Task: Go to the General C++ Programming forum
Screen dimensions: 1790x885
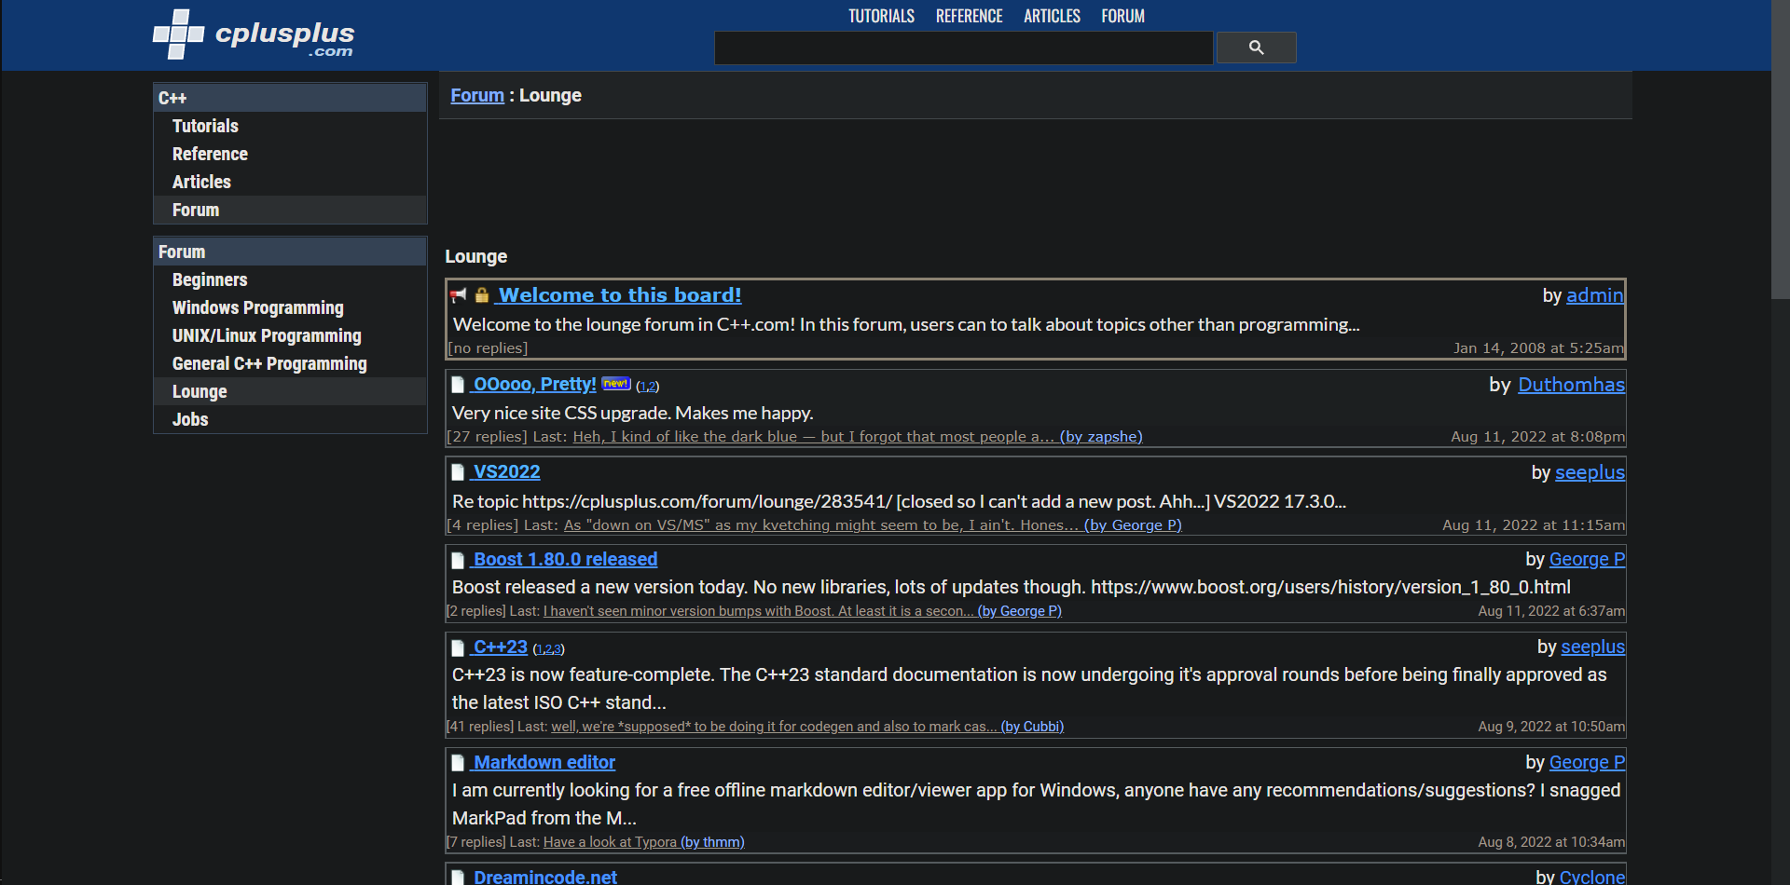Action: pos(290,363)
